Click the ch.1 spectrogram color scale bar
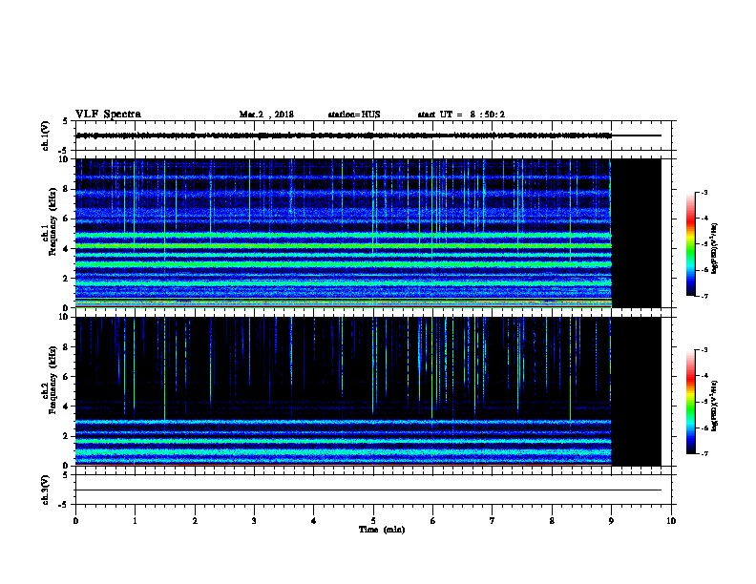756x584 pixels. pyautogui.click(x=690, y=244)
